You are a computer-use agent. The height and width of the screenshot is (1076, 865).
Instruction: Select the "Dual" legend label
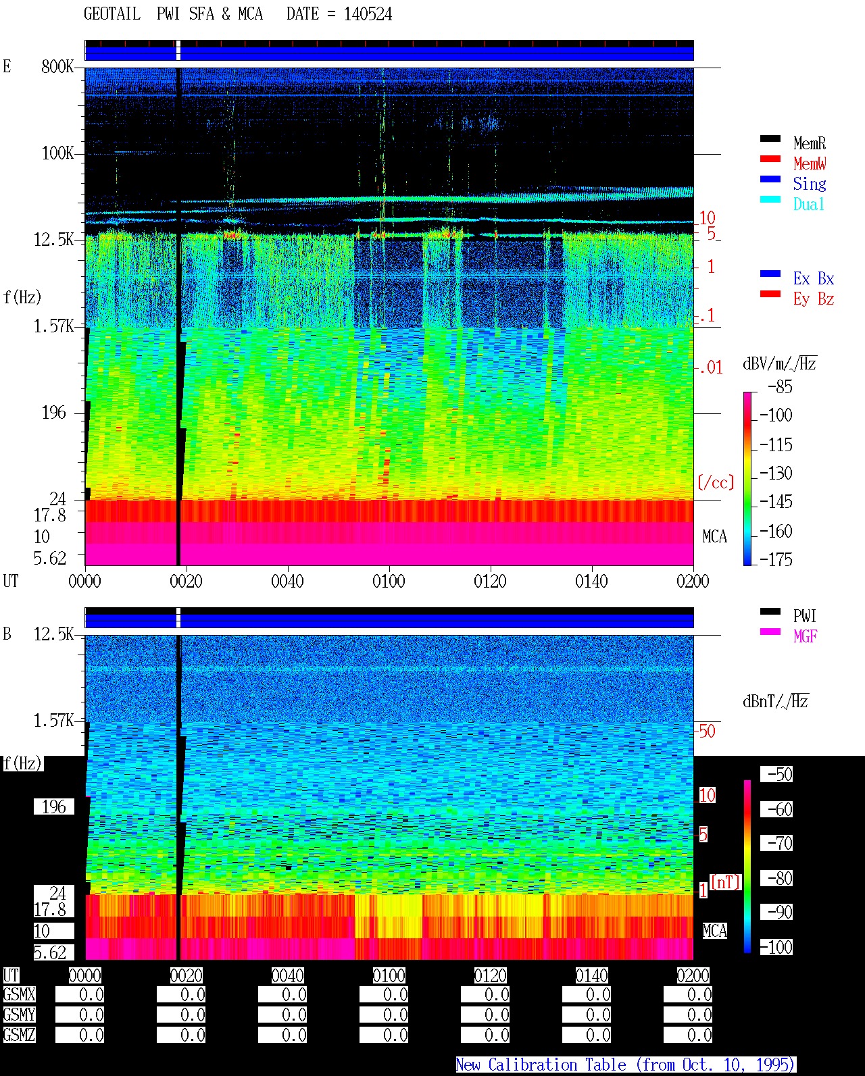(x=810, y=204)
